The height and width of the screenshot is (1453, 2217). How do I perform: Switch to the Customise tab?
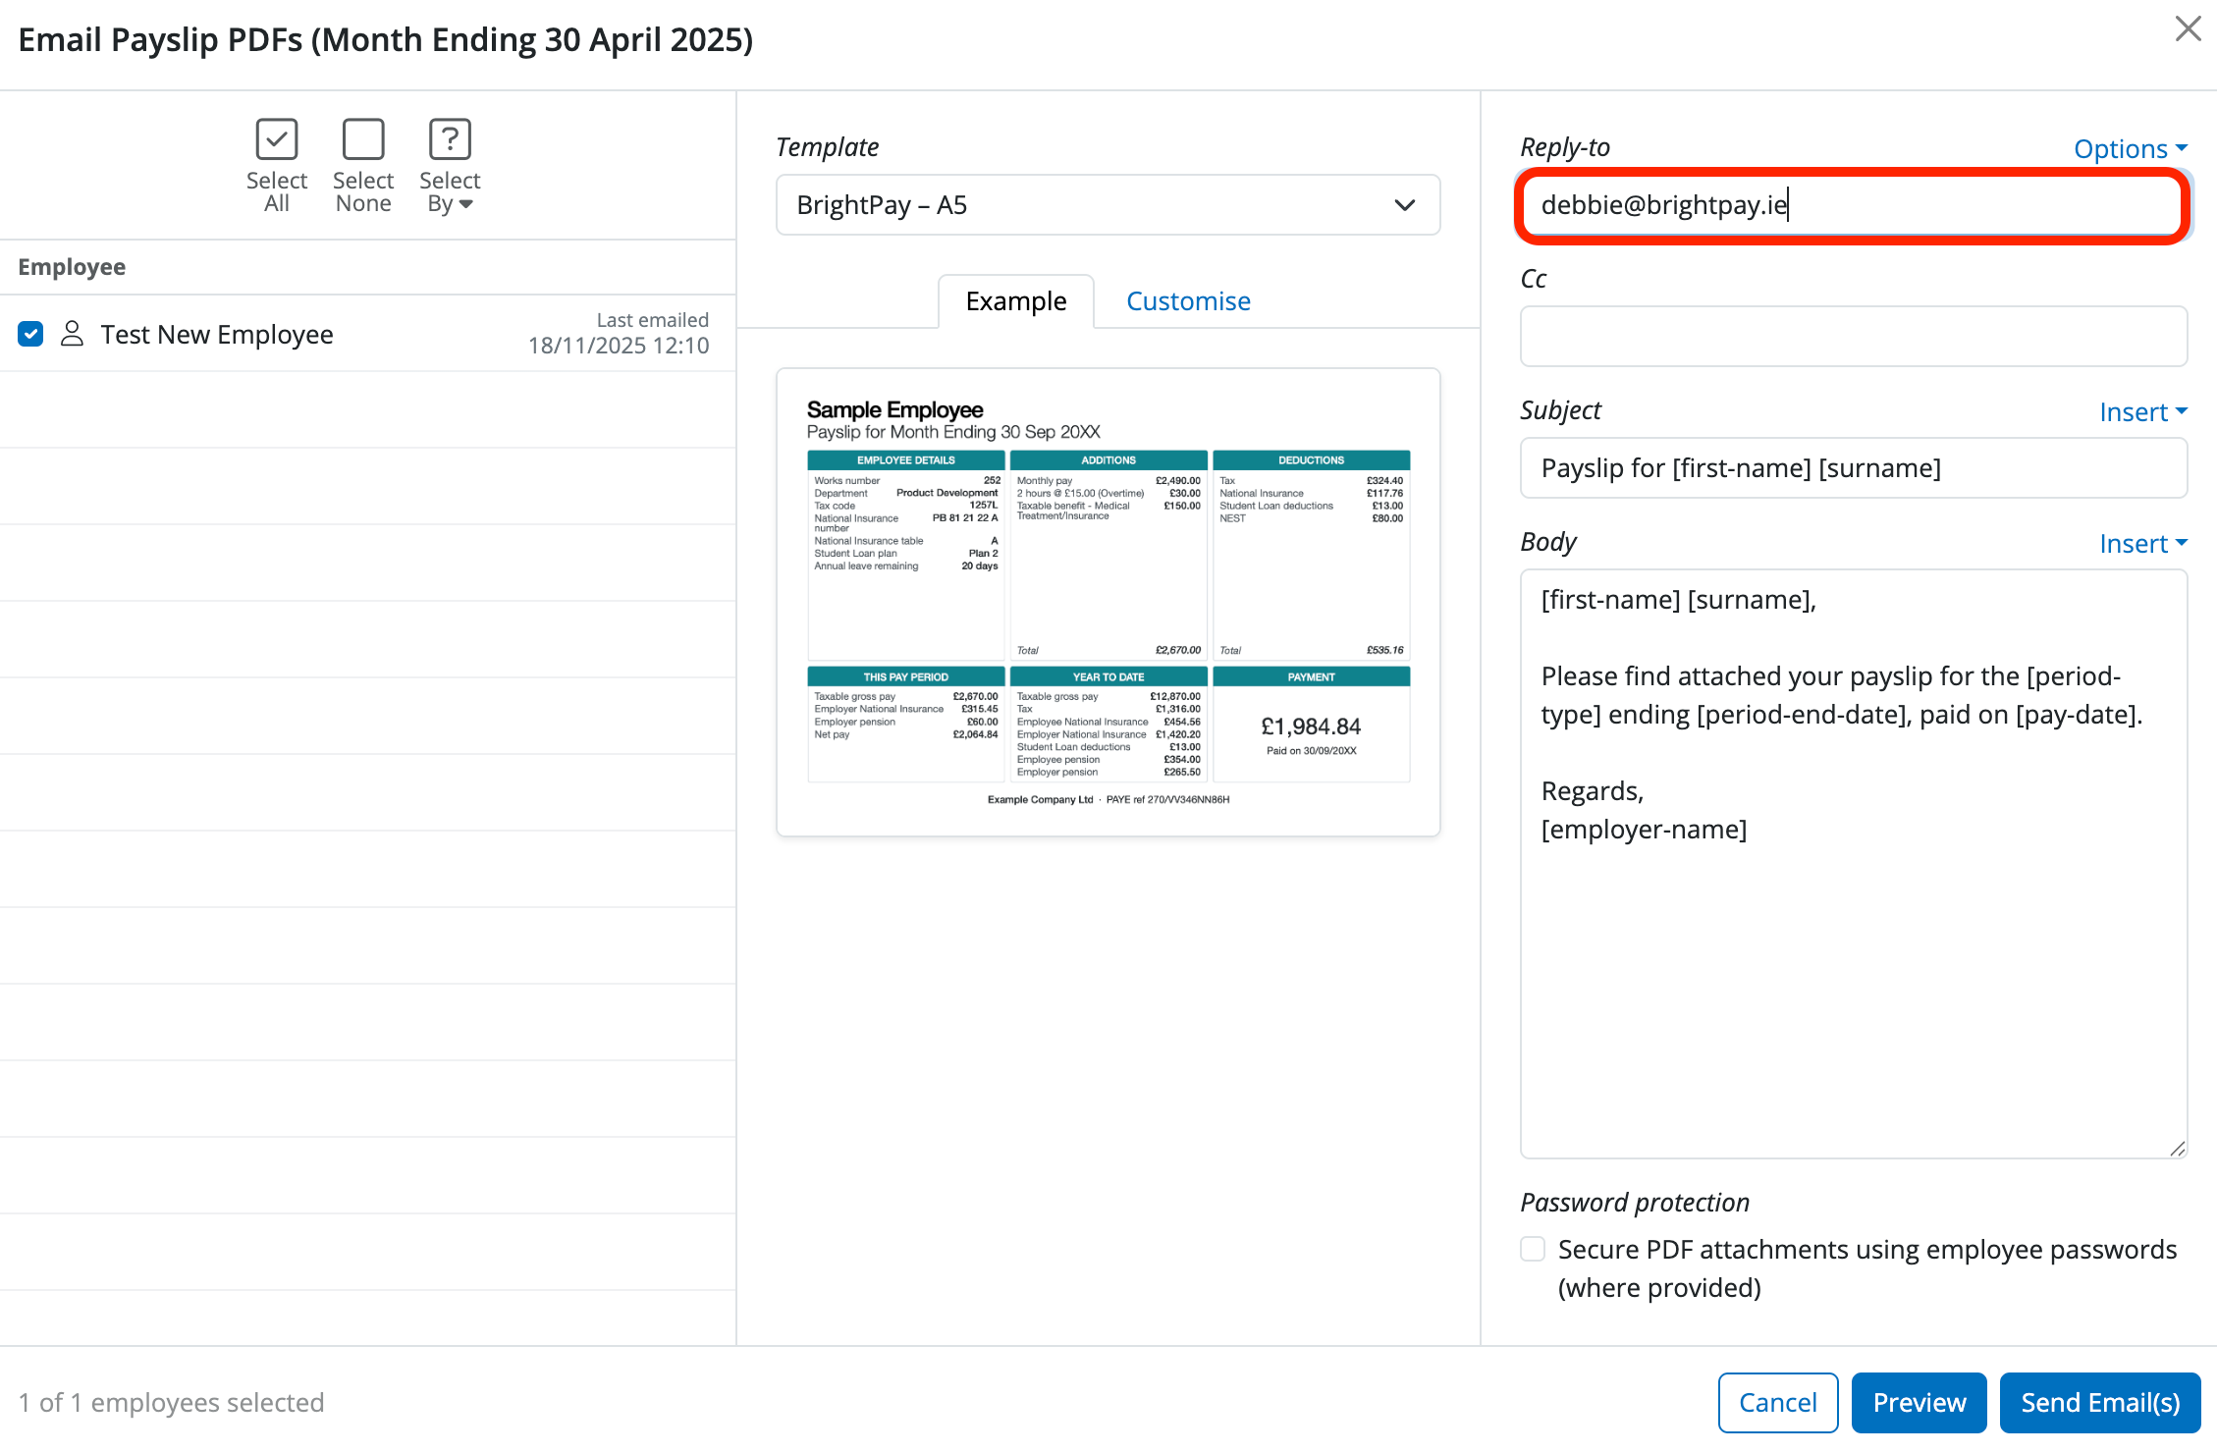coord(1188,301)
